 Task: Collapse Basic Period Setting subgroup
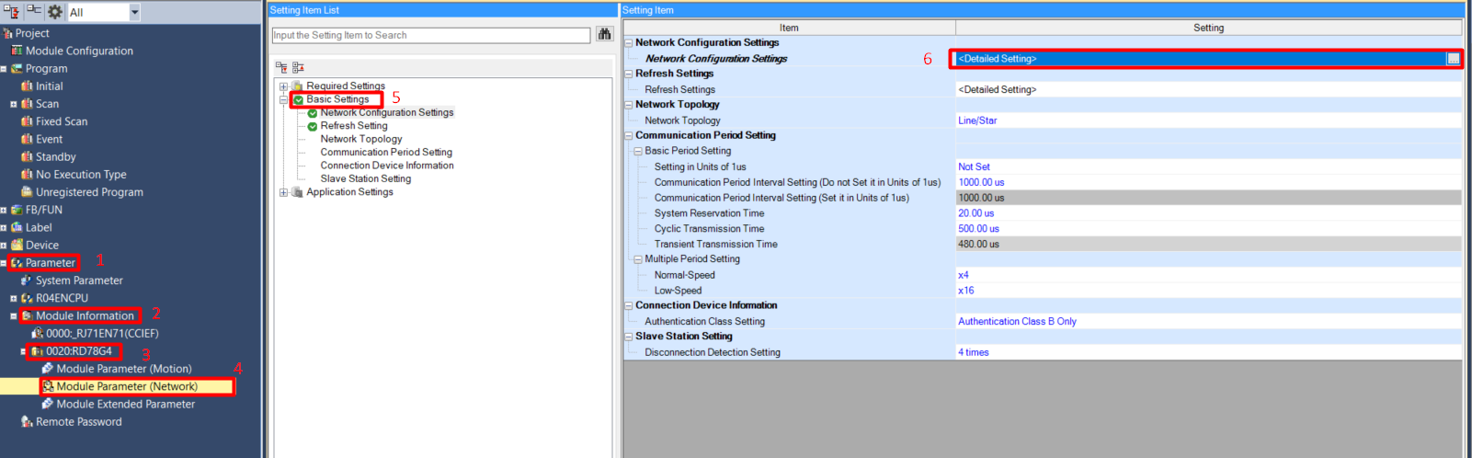[x=638, y=151]
